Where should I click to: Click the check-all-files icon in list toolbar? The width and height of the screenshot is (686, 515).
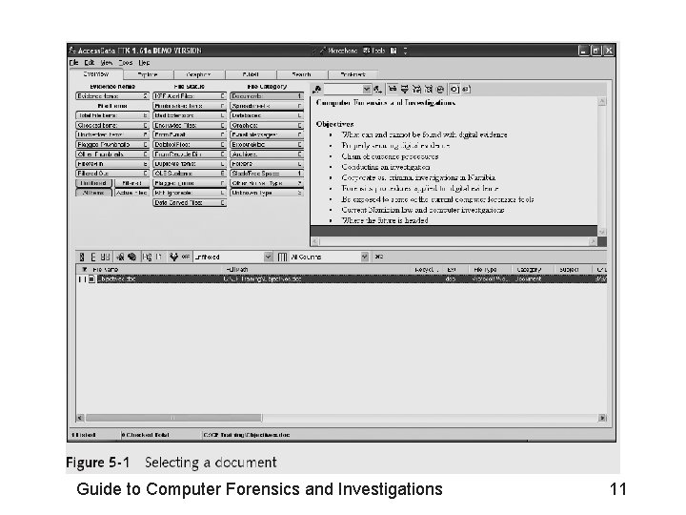coord(82,257)
